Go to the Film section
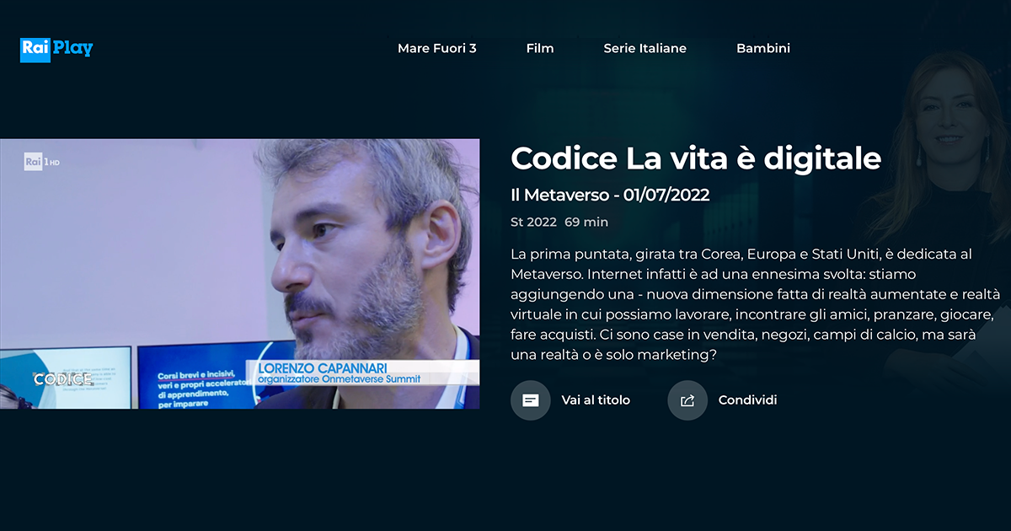 [x=540, y=48]
